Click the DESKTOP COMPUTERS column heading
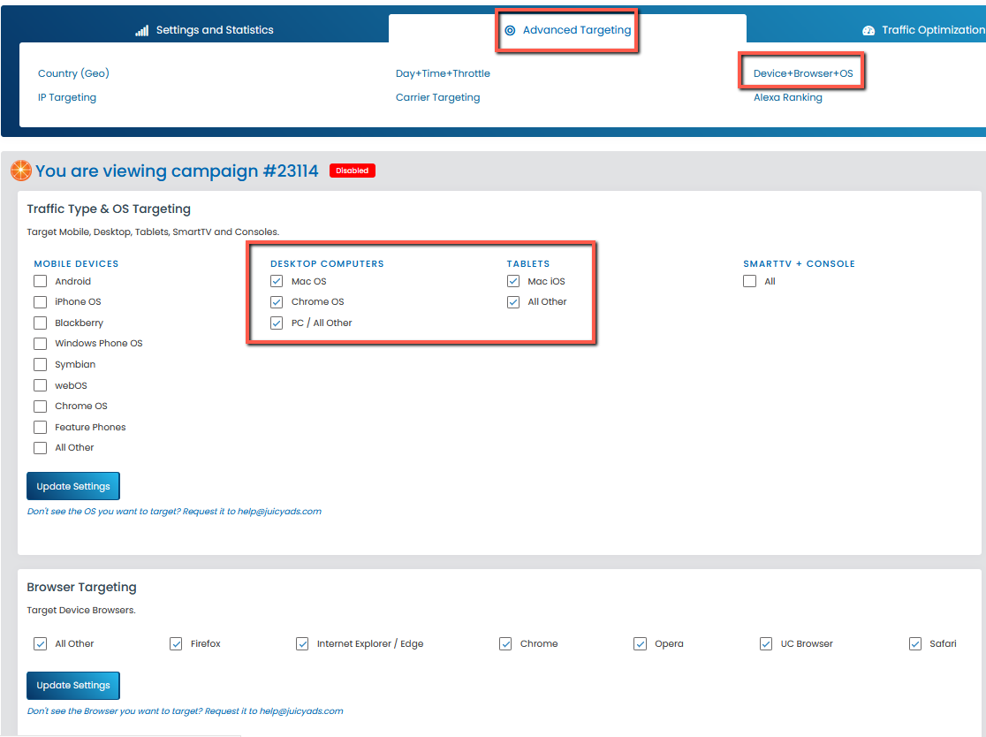 pos(327,263)
